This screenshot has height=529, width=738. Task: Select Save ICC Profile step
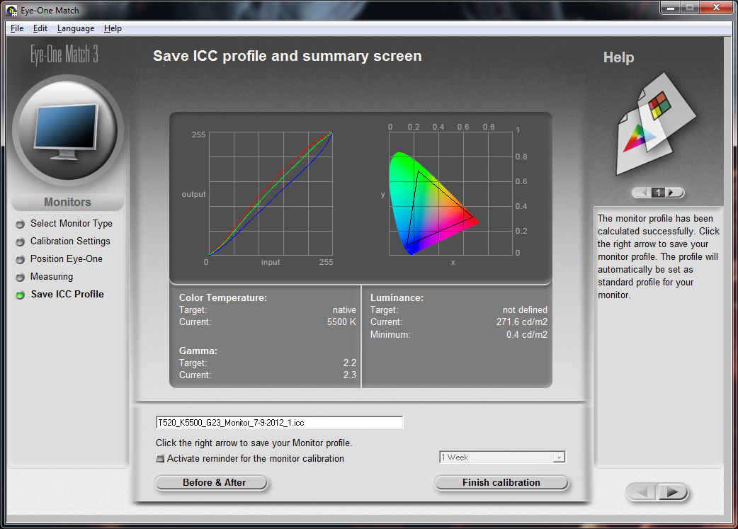click(67, 294)
